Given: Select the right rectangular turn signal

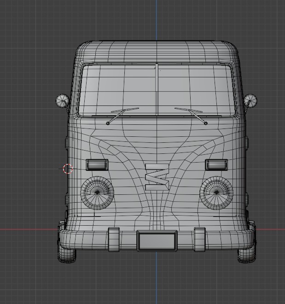Looking at the screenshot, I should pos(216,165).
